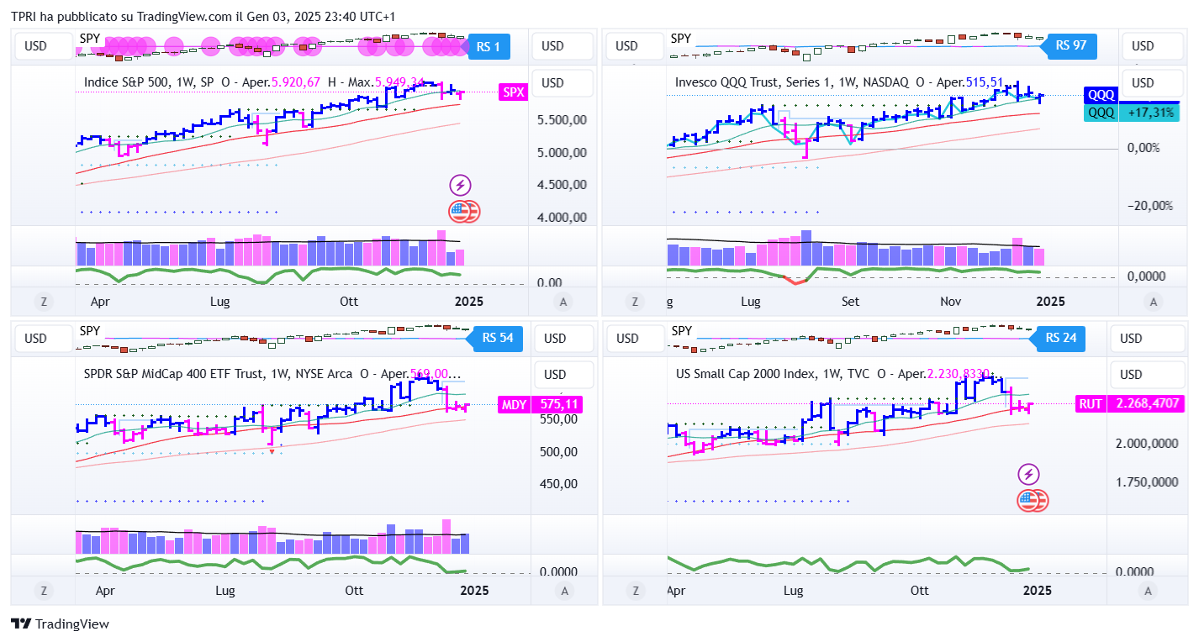Click the Z button under the MidCap 400 chart
This screenshot has height=642, width=1199.
[x=43, y=591]
